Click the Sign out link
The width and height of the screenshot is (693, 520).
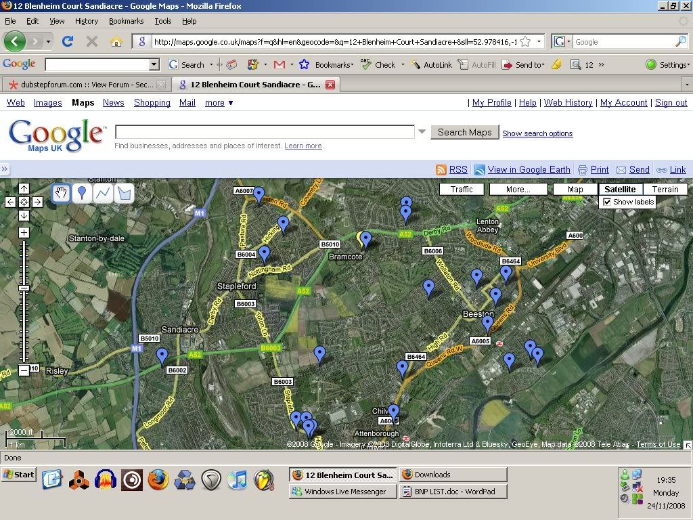[671, 103]
